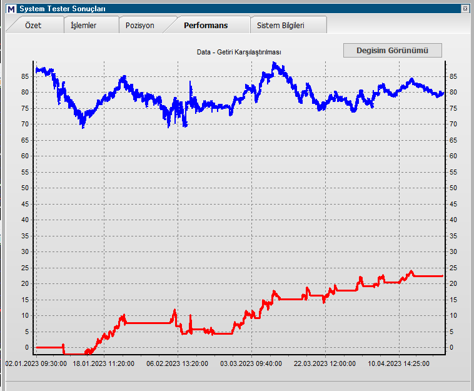Select the Pozisyon tab
474x391 pixels.
[x=140, y=26]
